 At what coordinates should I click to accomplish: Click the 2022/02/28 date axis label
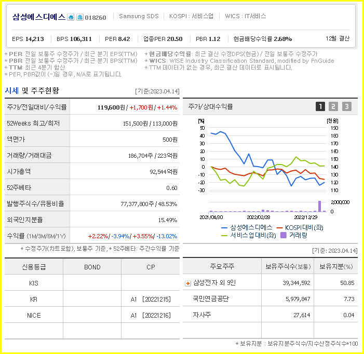click(259, 217)
